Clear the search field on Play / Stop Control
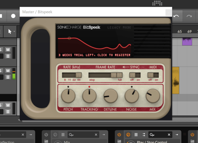 (x=169, y=135)
